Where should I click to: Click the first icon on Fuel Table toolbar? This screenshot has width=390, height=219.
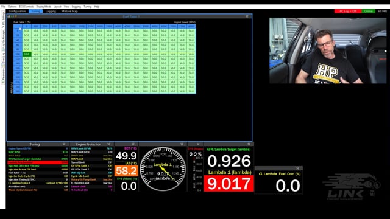pyautogui.click(x=9, y=16)
